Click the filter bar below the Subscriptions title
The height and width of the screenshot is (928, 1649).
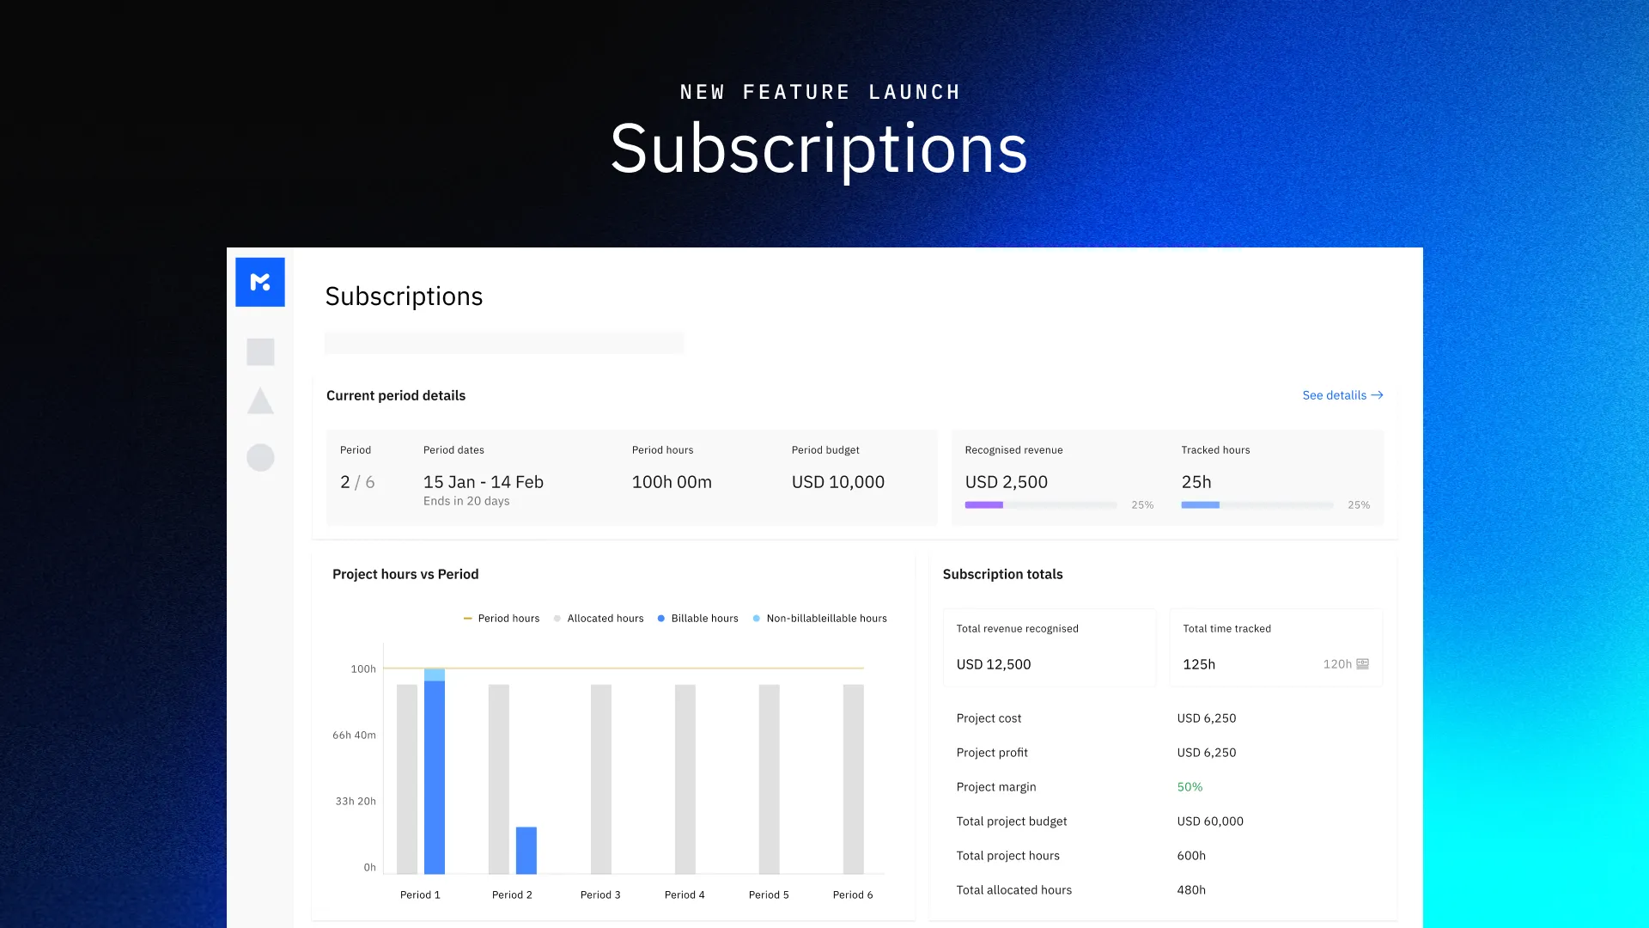coord(504,343)
